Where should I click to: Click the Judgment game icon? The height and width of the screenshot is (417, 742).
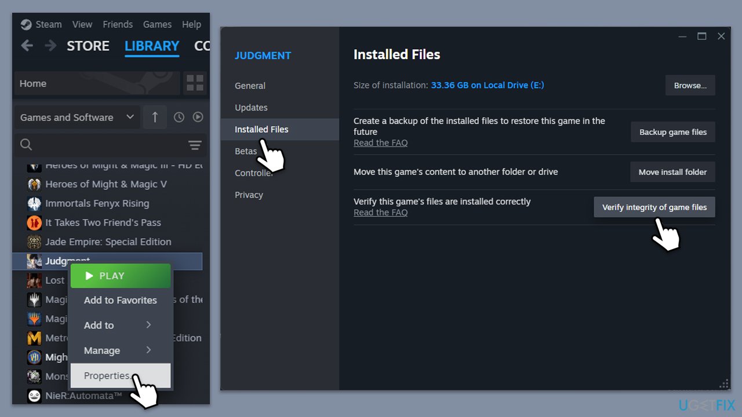(x=34, y=261)
